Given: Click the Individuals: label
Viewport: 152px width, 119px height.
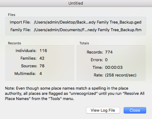Looking at the screenshot, I should coord(26,51).
